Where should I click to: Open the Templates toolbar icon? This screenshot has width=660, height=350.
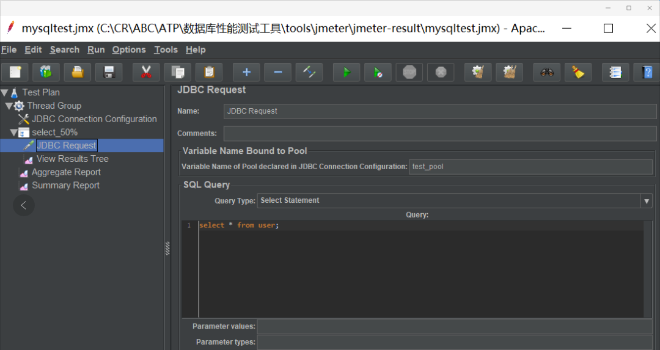46,72
